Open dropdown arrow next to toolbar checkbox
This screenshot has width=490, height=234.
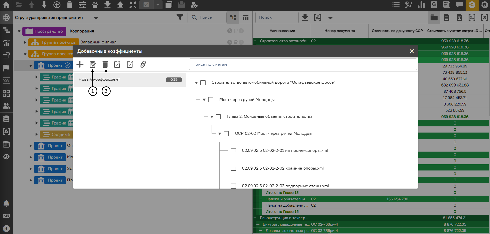(158, 5)
